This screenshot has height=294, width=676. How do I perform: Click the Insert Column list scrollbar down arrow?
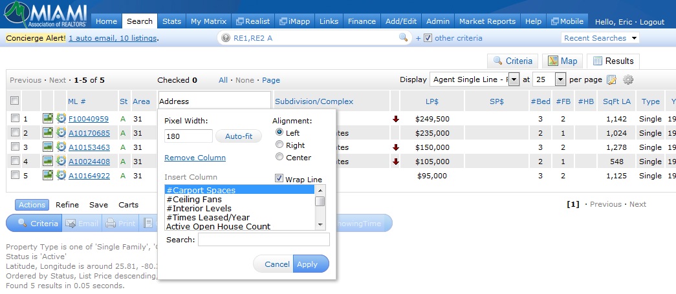tap(320, 224)
